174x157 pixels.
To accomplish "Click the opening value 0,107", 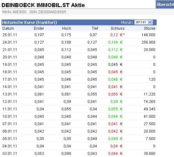I will click(x=39, y=35).
